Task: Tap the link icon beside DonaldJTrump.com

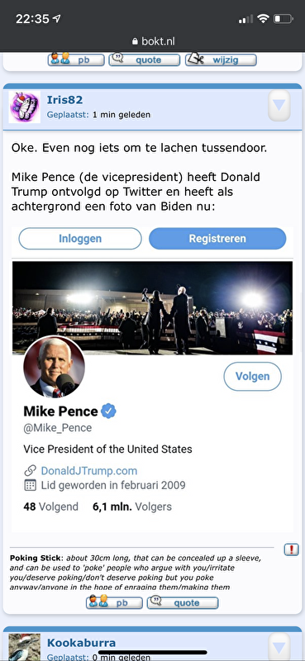Action: click(30, 470)
